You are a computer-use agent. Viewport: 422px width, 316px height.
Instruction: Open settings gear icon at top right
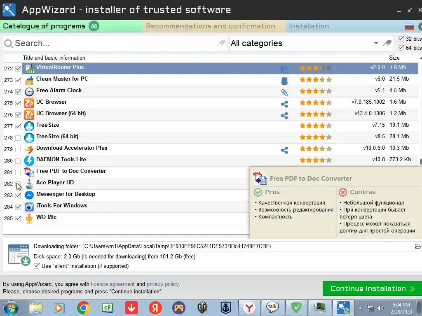click(x=420, y=26)
